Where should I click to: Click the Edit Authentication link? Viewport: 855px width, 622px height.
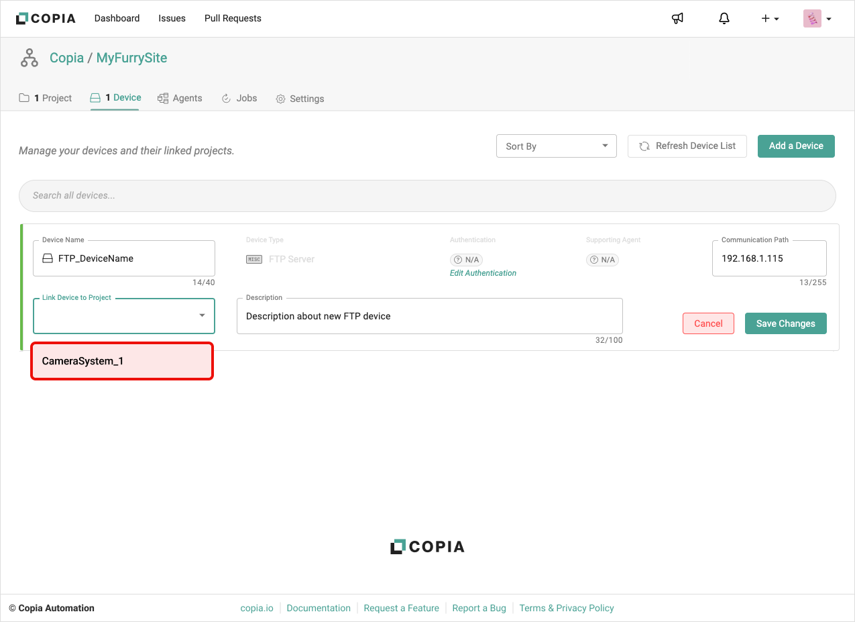[x=483, y=273]
